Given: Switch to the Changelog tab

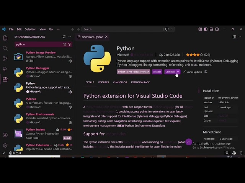Looking at the screenshot, I should [x=120, y=82].
